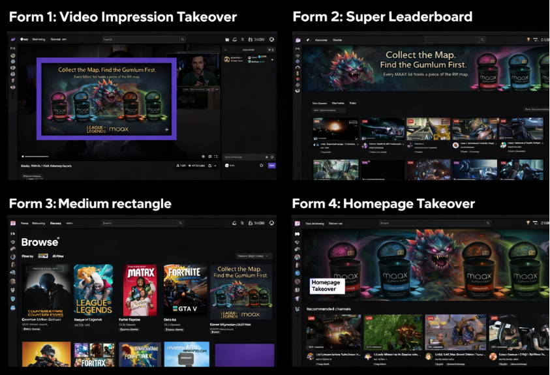
Task: Check the Bits balance in the Form 1 top bar
Action: (x=256, y=40)
